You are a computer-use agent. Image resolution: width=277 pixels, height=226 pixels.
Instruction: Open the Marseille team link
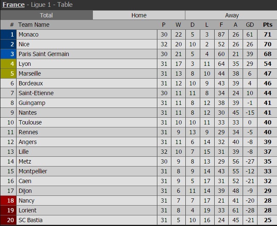[30, 73]
